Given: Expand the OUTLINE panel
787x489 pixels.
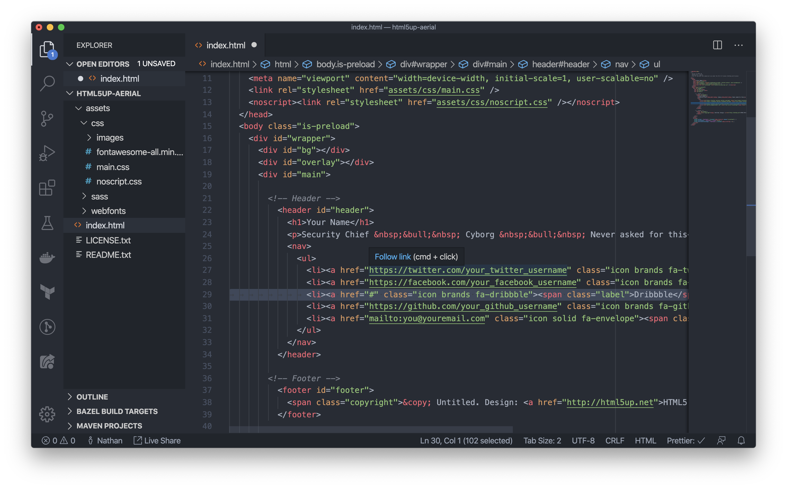Looking at the screenshot, I should pos(92,397).
